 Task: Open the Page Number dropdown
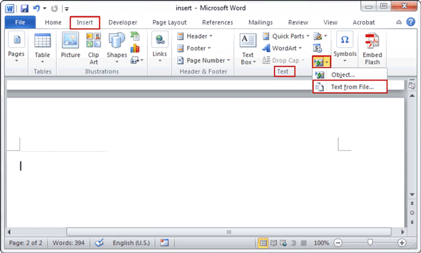click(204, 60)
